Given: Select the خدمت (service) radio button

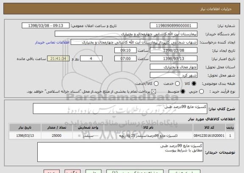Looking at the screenshot, I should click(177, 84).
